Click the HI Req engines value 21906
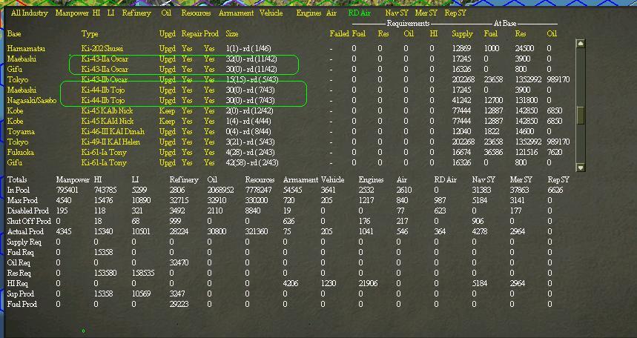 368,284
